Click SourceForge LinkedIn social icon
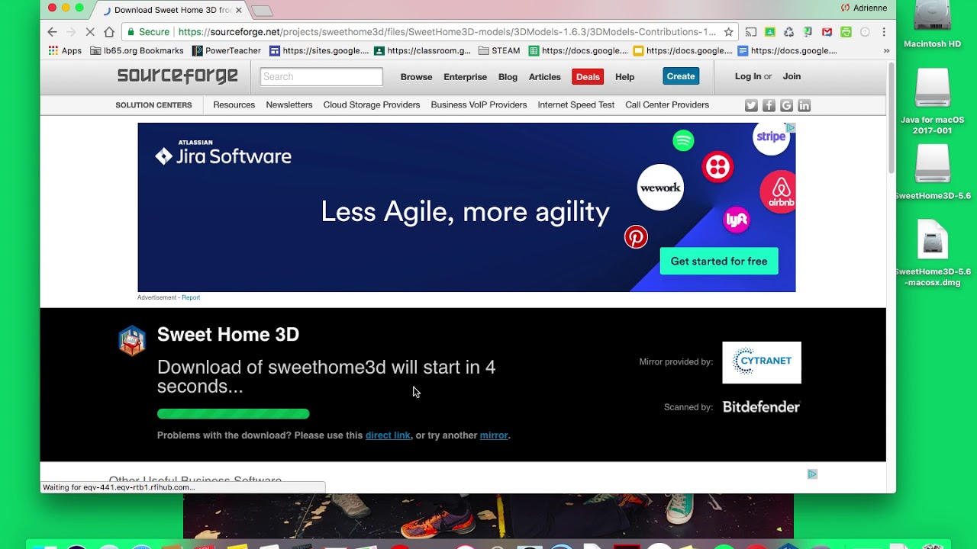Viewport: 977px width, 549px height. pyautogui.click(x=804, y=105)
